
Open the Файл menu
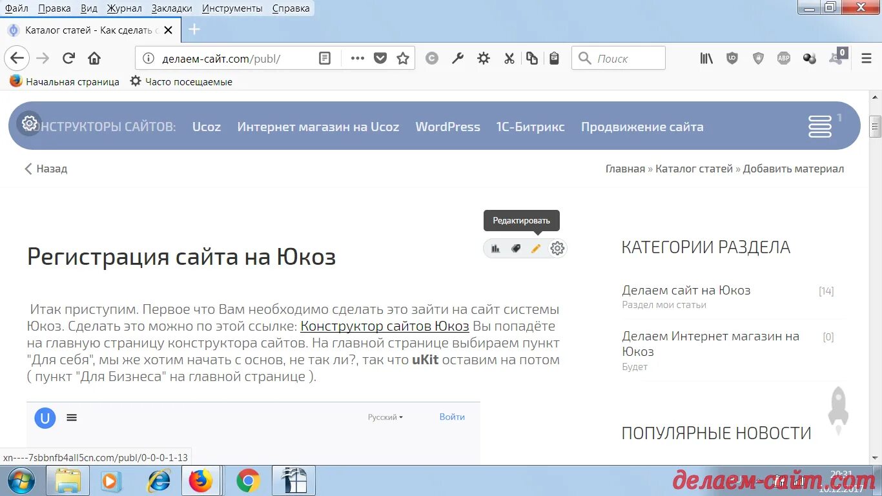pyautogui.click(x=16, y=8)
